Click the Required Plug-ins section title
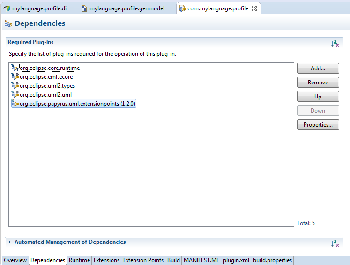 [30, 42]
